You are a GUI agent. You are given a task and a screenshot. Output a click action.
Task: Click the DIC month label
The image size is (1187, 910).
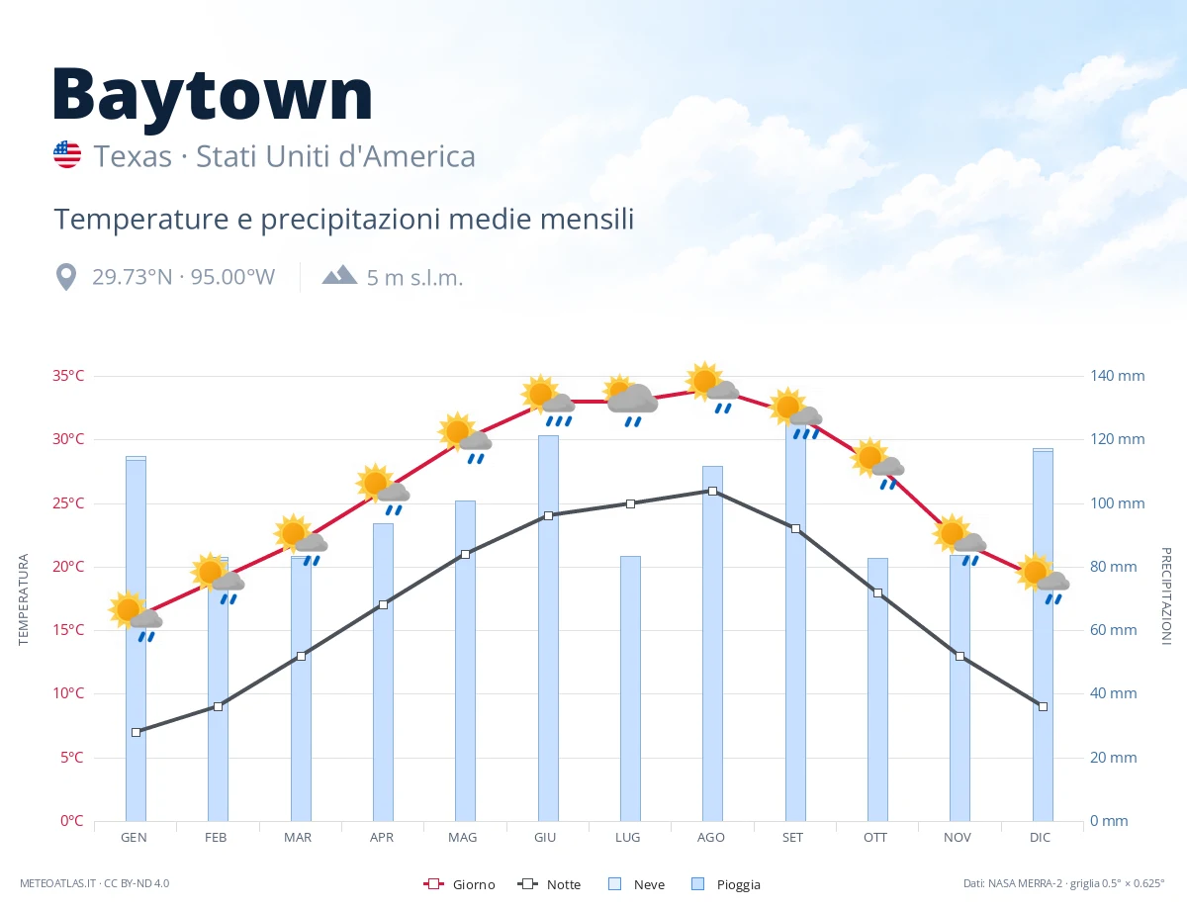click(x=1041, y=837)
